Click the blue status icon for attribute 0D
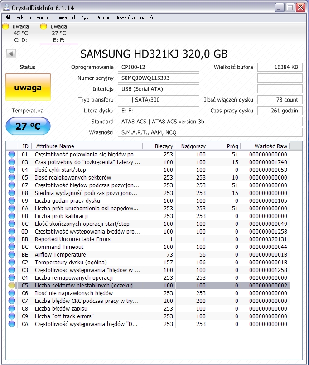This screenshot has height=365, width=309. click(12, 231)
